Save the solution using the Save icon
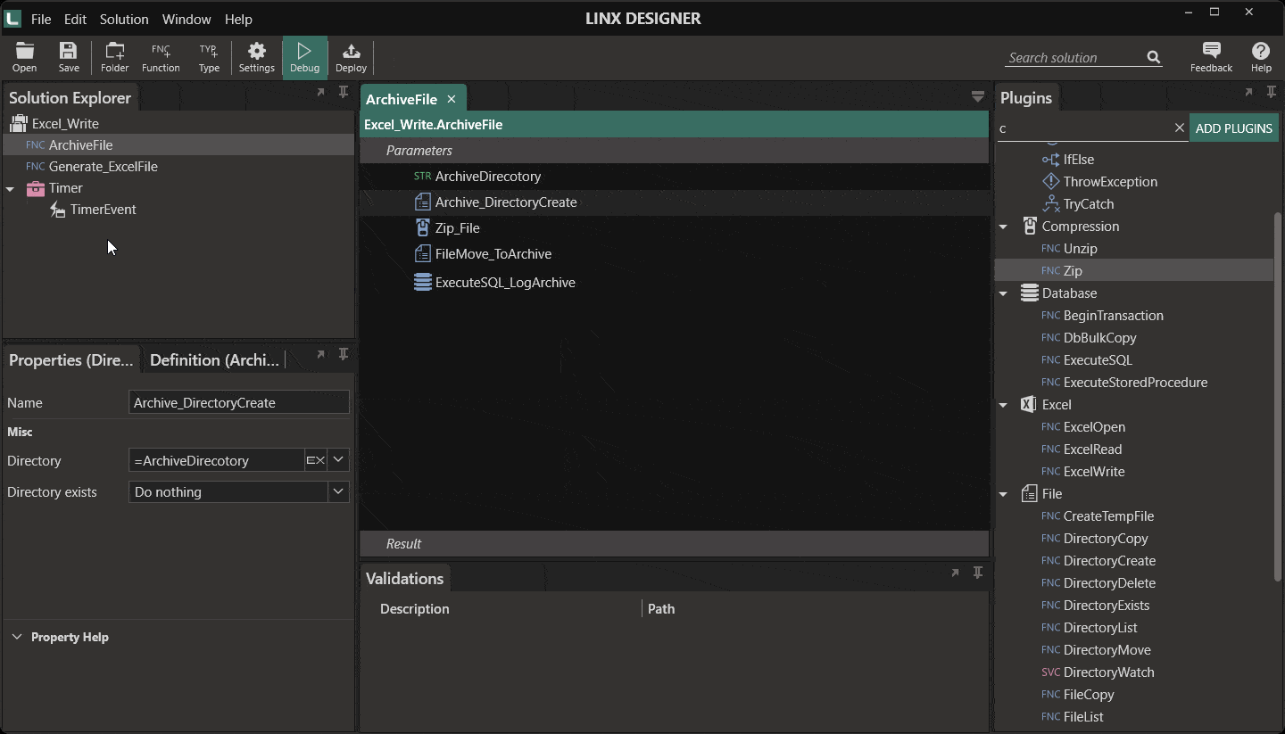This screenshot has width=1285, height=734. 69,57
